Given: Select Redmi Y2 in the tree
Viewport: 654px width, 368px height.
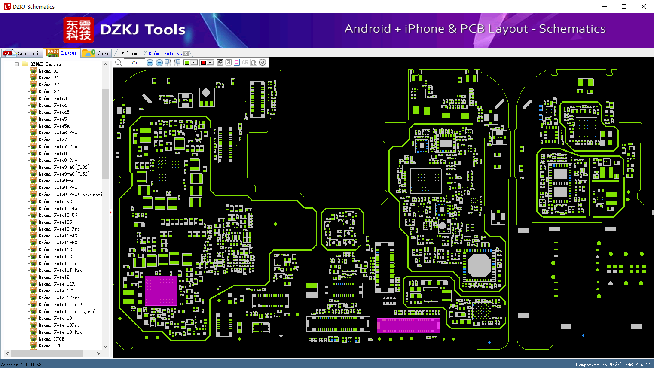Looking at the screenshot, I should (49, 85).
